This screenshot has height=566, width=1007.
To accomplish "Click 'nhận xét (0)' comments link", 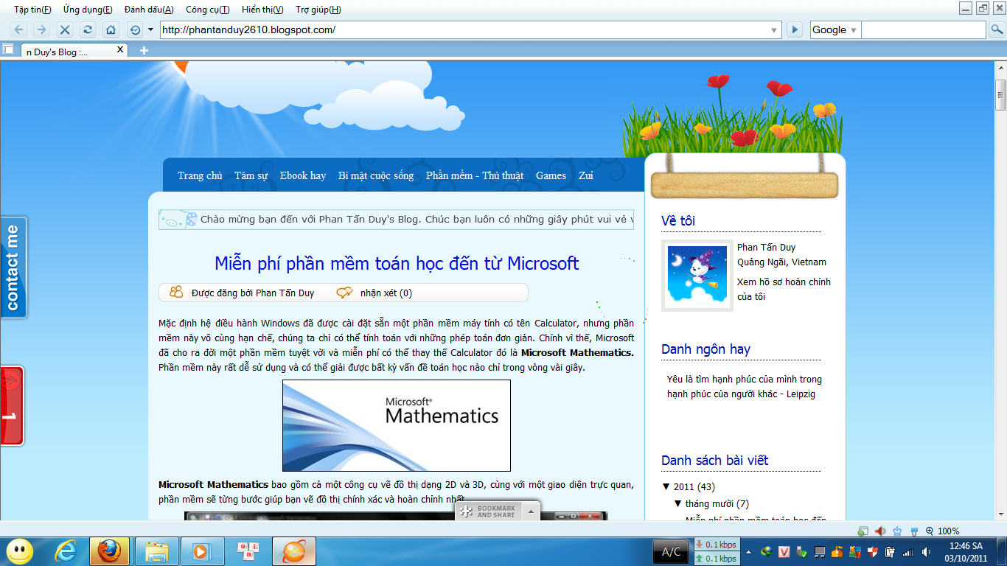I will click(386, 293).
